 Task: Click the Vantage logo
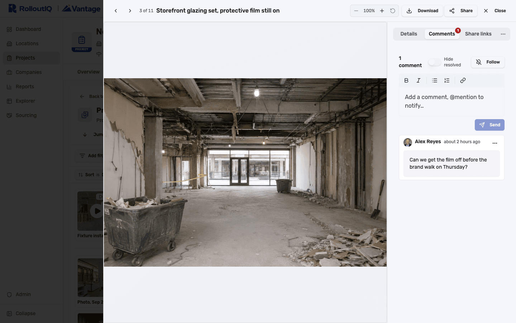coord(81,9)
